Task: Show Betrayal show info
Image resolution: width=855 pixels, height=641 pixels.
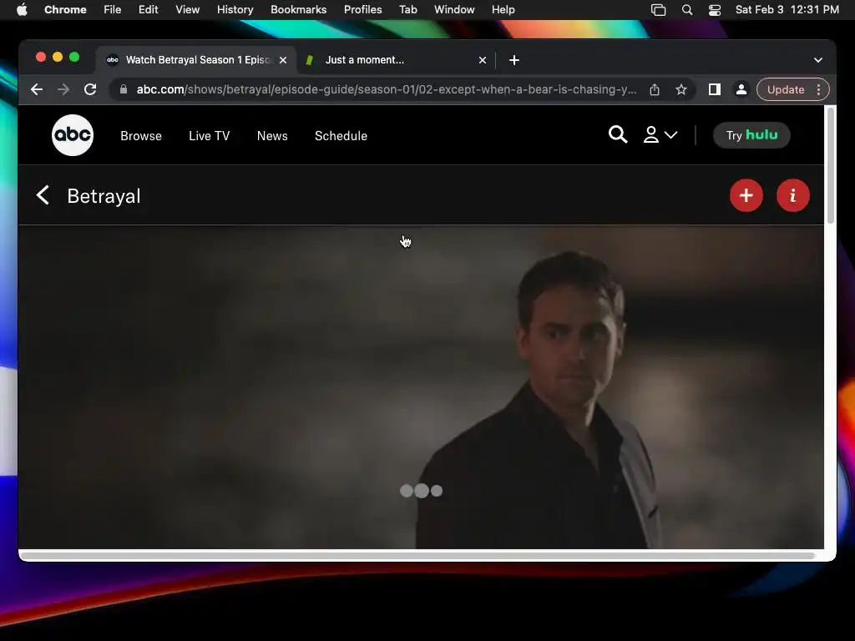Action: click(793, 195)
